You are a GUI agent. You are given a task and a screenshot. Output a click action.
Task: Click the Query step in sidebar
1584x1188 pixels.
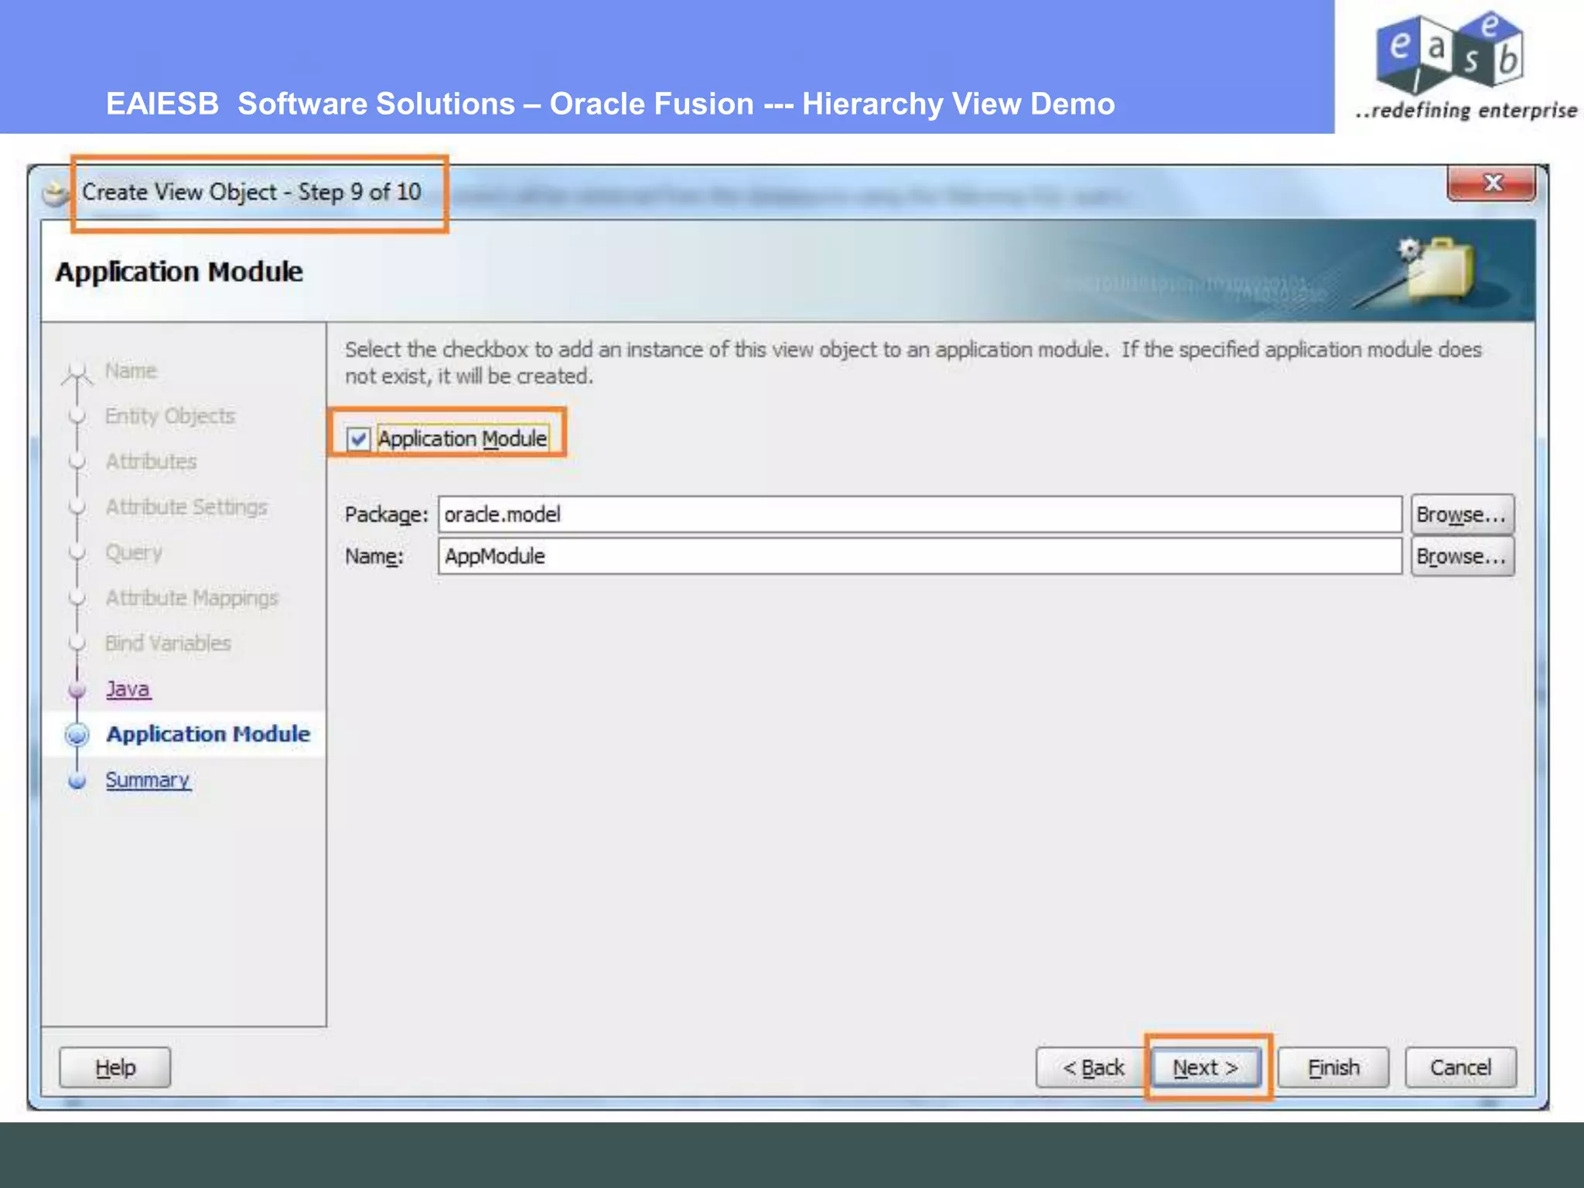(134, 552)
